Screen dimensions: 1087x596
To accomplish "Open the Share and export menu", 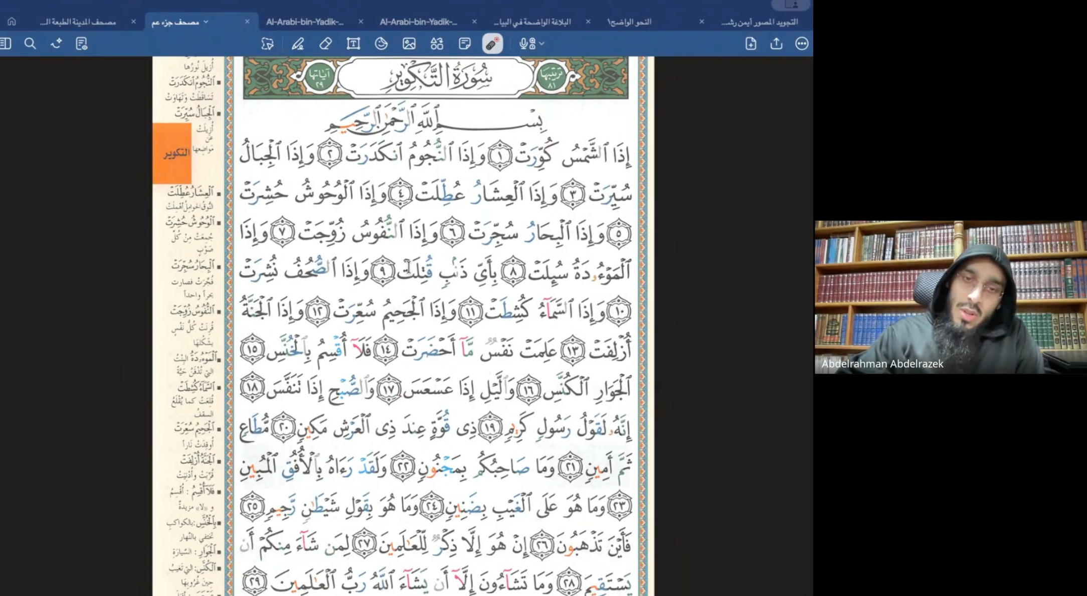I will click(776, 44).
